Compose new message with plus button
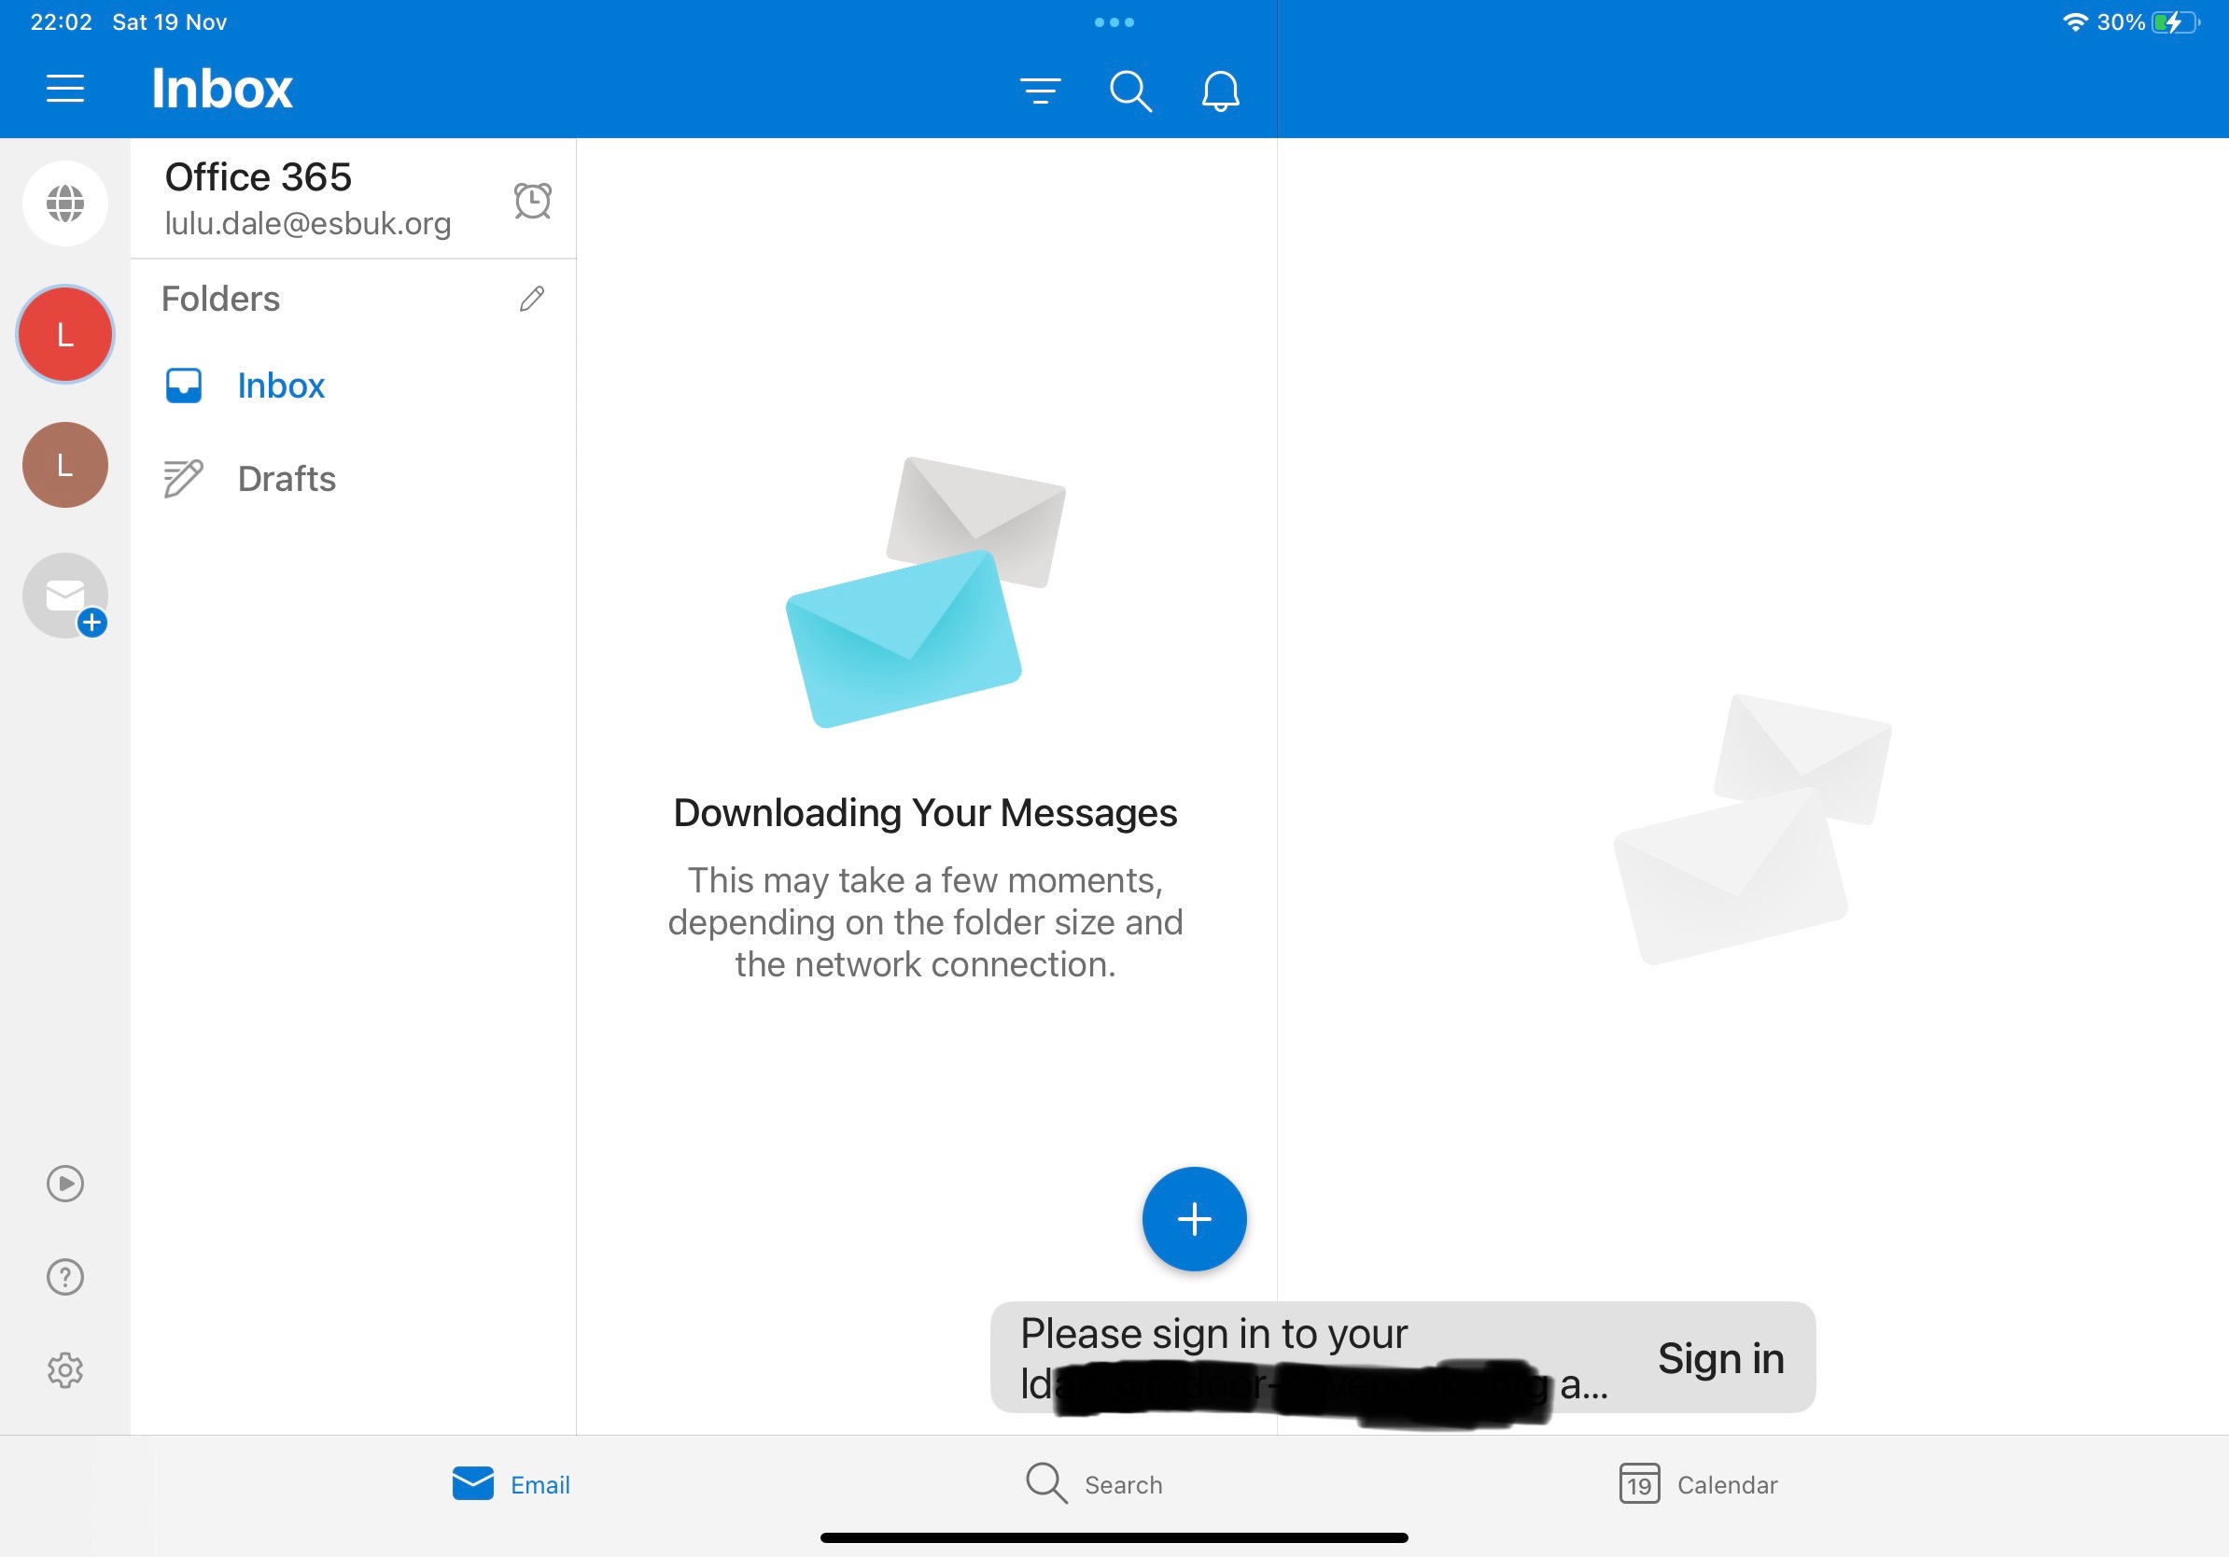The image size is (2229, 1557). [x=1193, y=1218]
